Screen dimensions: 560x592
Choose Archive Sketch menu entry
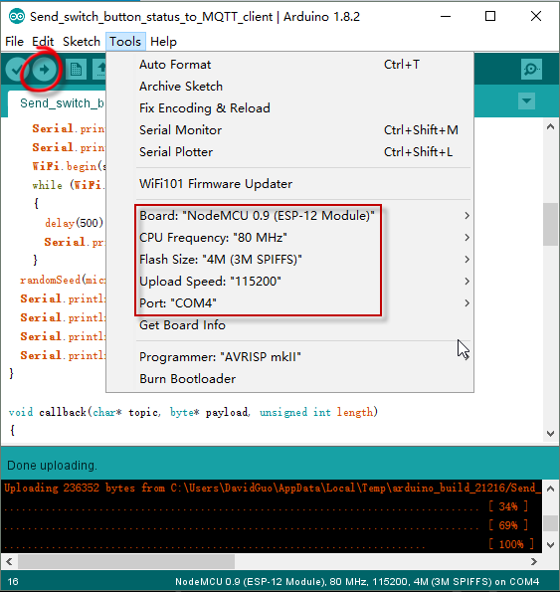point(289,87)
